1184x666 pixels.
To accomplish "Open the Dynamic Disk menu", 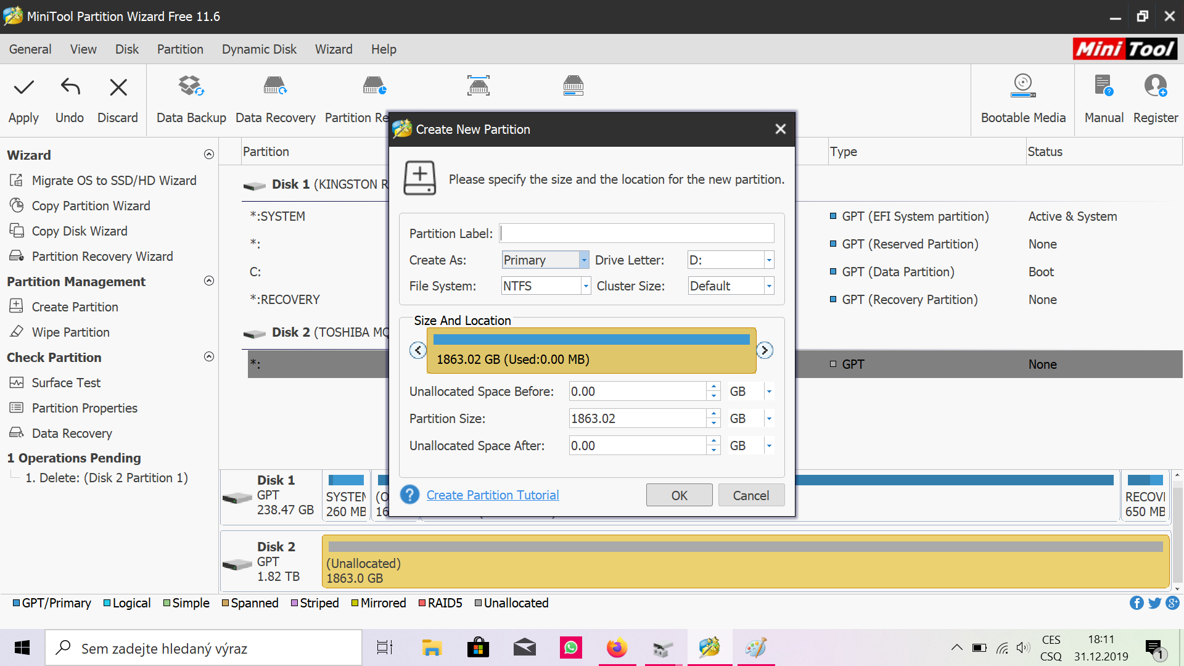I will [x=259, y=49].
